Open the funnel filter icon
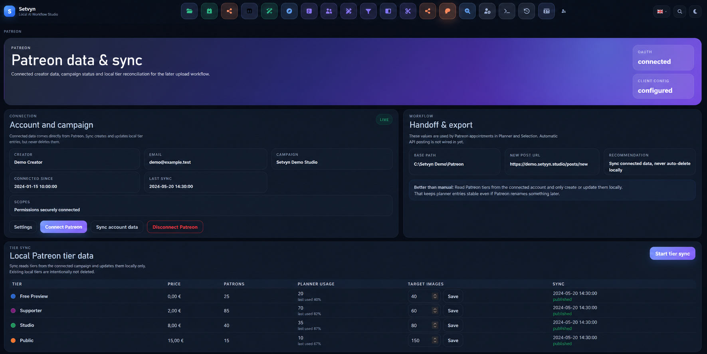This screenshot has height=354, width=707. tap(368, 11)
